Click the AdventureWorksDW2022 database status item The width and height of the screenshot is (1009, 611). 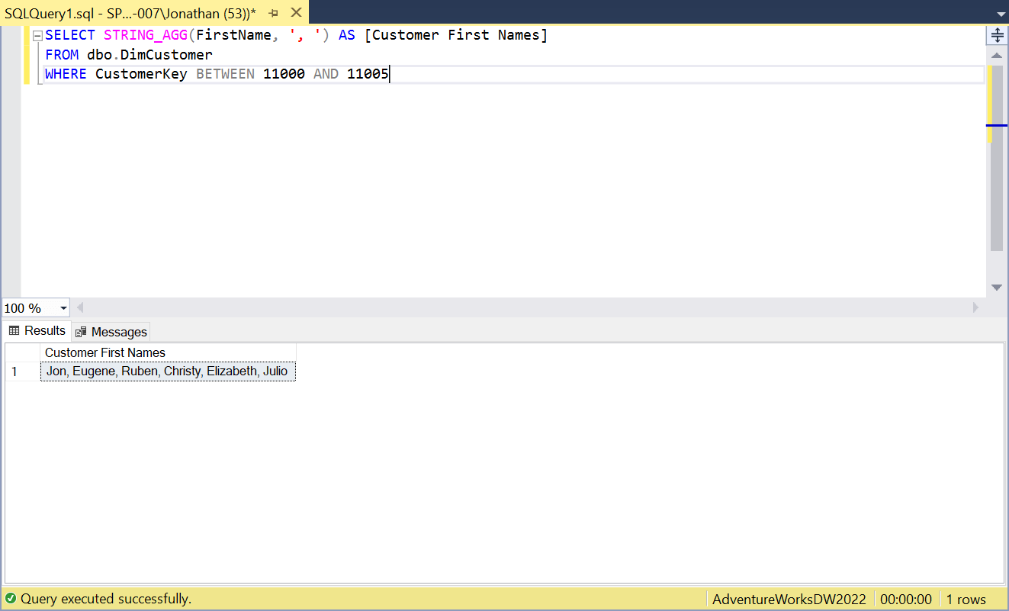(x=789, y=599)
